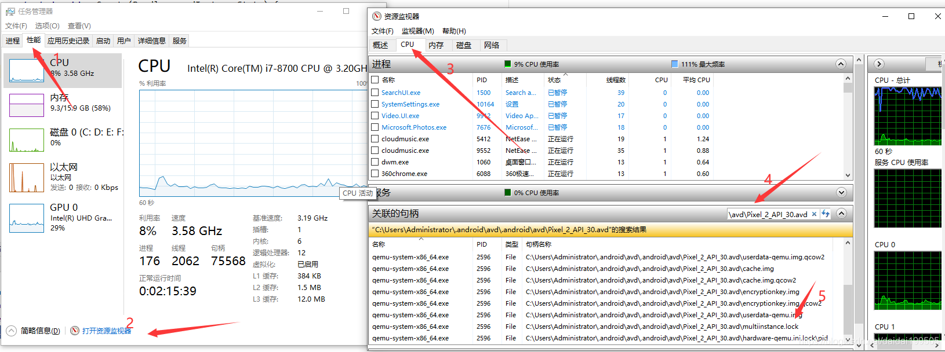Select the CPU graph thumbnail in Task Manager
Image resolution: width=945 pixels, height=352 pixels.
[x=27, y=70]
